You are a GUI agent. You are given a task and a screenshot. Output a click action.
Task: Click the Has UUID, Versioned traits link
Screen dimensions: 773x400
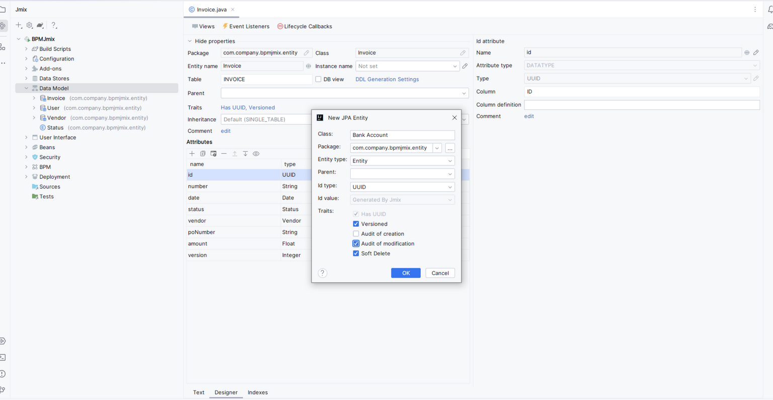[248, 107]
